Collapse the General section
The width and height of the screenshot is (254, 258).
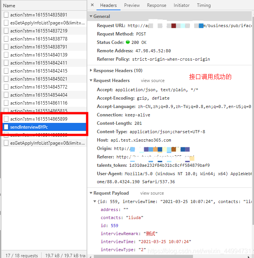pos(91,16)
